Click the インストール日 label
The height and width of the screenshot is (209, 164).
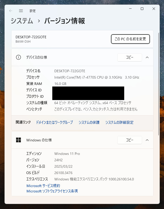pyautogui.click(x=35, y=166)
